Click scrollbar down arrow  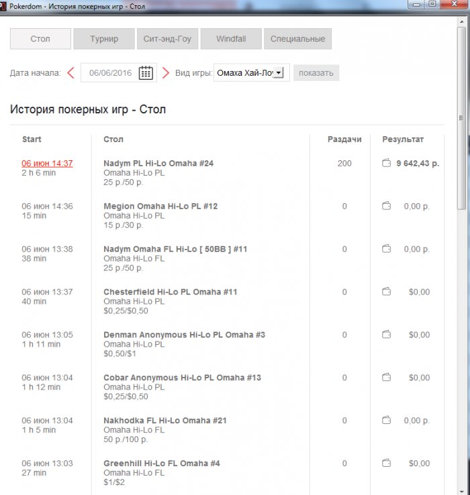[x=461, y=491]
